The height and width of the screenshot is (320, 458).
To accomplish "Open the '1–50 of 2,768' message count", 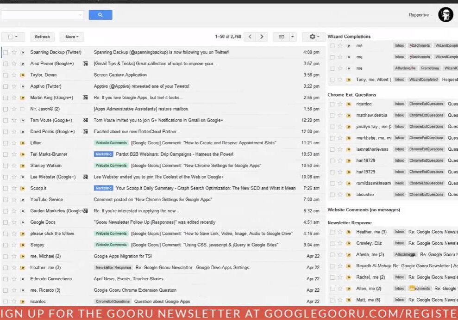I will coord(228,37).
